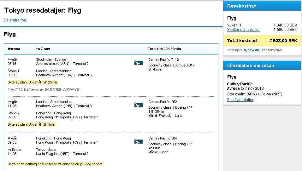Click "Byte av plan. Uppehåll: 2h 5min" notice
302x171 pixels.
[x=31, y=124]
